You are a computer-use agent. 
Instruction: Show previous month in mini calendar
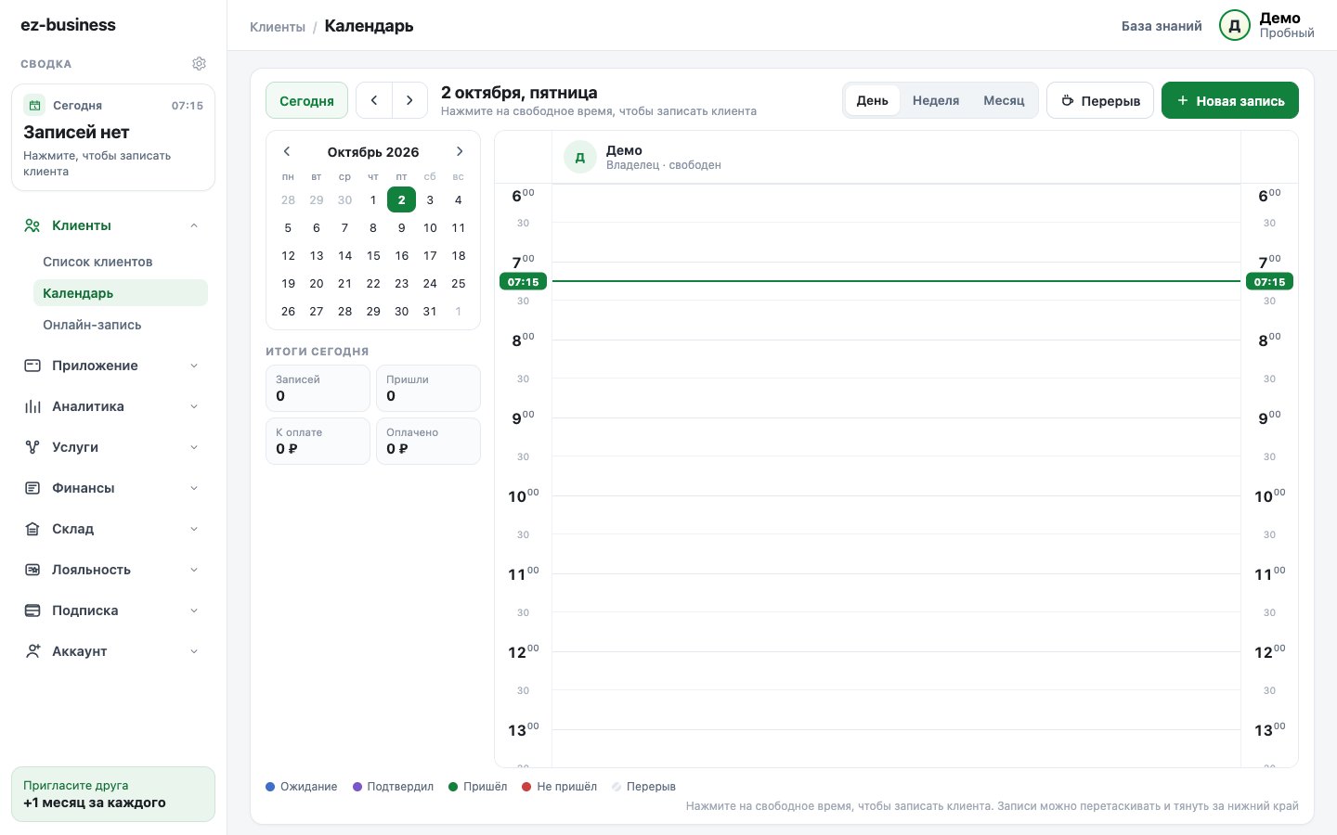[287, 151]
